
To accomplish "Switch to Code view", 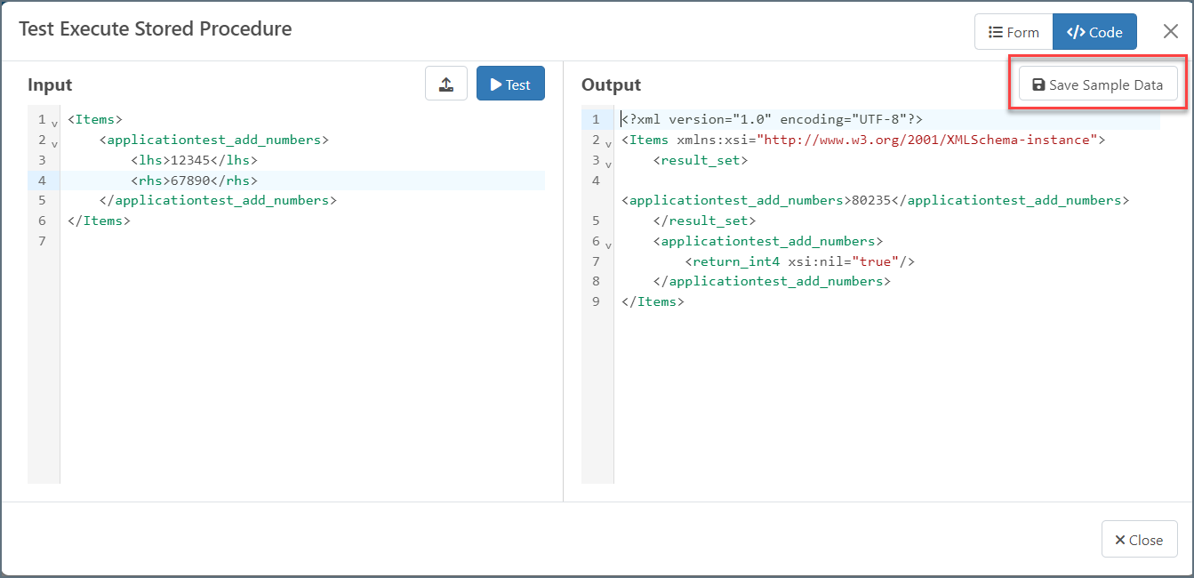I will (x=1094, y=32).
